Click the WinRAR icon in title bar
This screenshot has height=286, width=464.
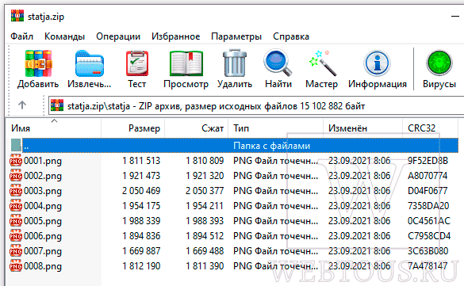coord(17,16)
